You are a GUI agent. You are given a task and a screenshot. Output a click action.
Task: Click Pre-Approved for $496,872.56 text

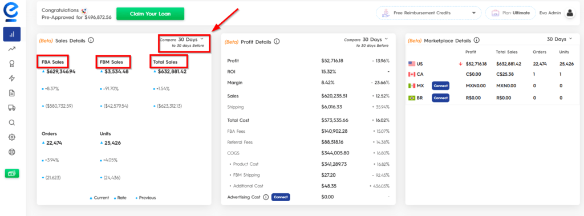[x=76, y=17]
